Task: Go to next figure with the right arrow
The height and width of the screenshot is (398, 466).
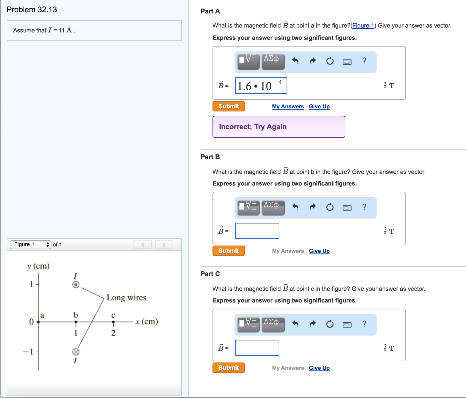Action: pos(164,244)
